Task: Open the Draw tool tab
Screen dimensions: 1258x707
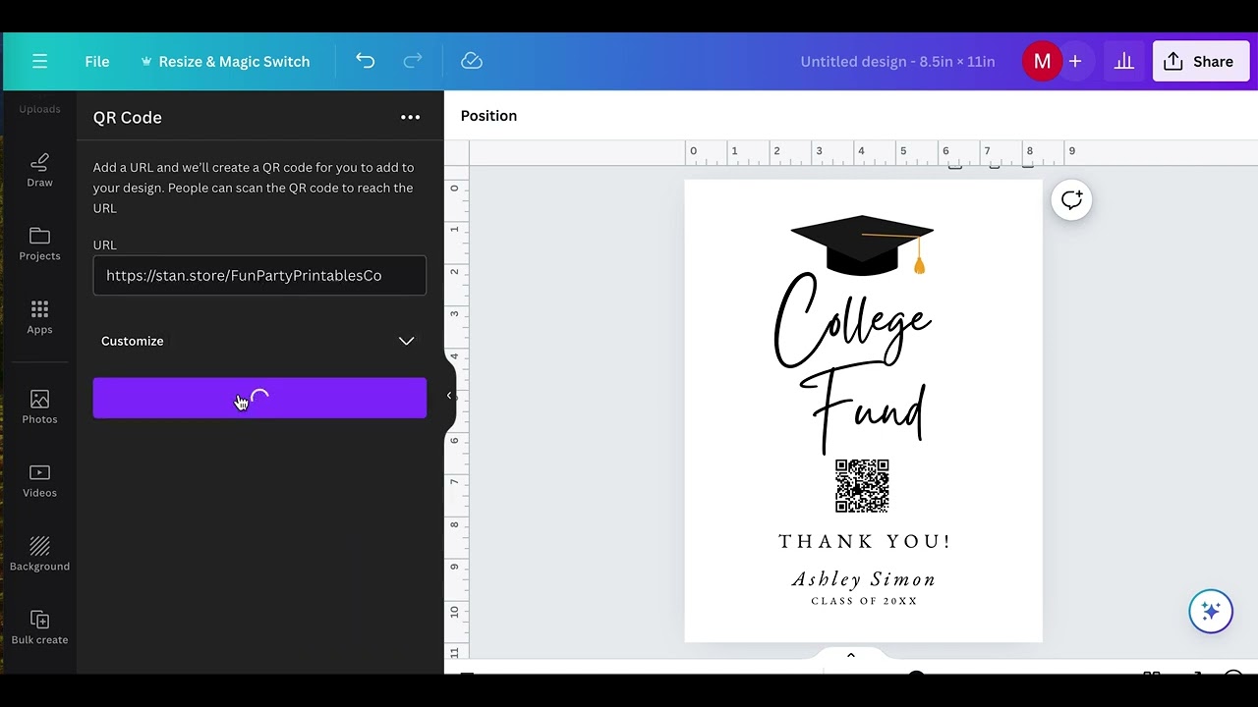Action: point(39,170)
